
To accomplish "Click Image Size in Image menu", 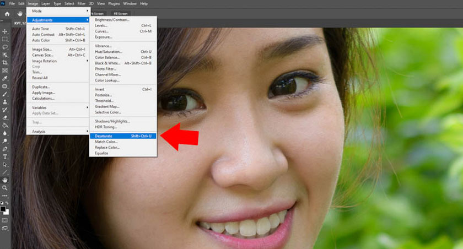I will (58, 49).
